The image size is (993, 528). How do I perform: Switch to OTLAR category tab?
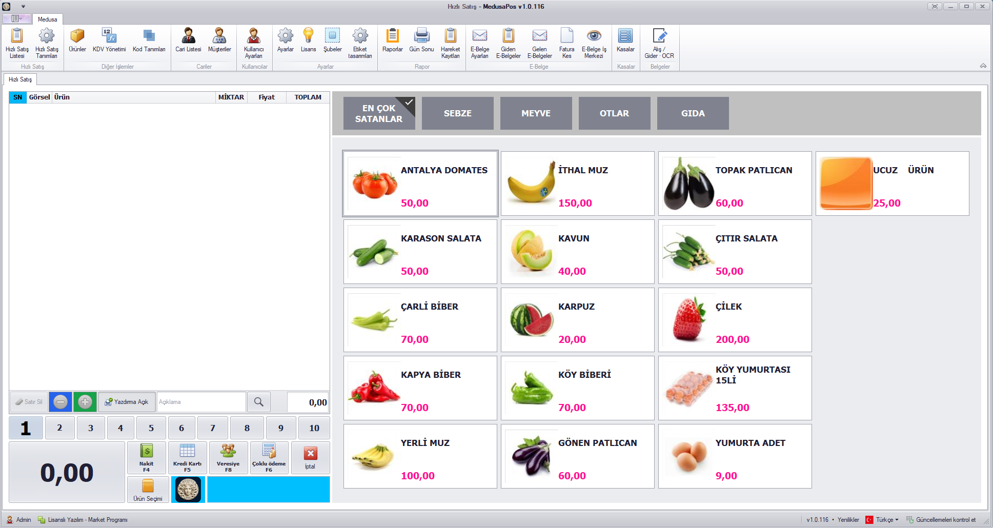pyautogui.click(x=614, y=113)
